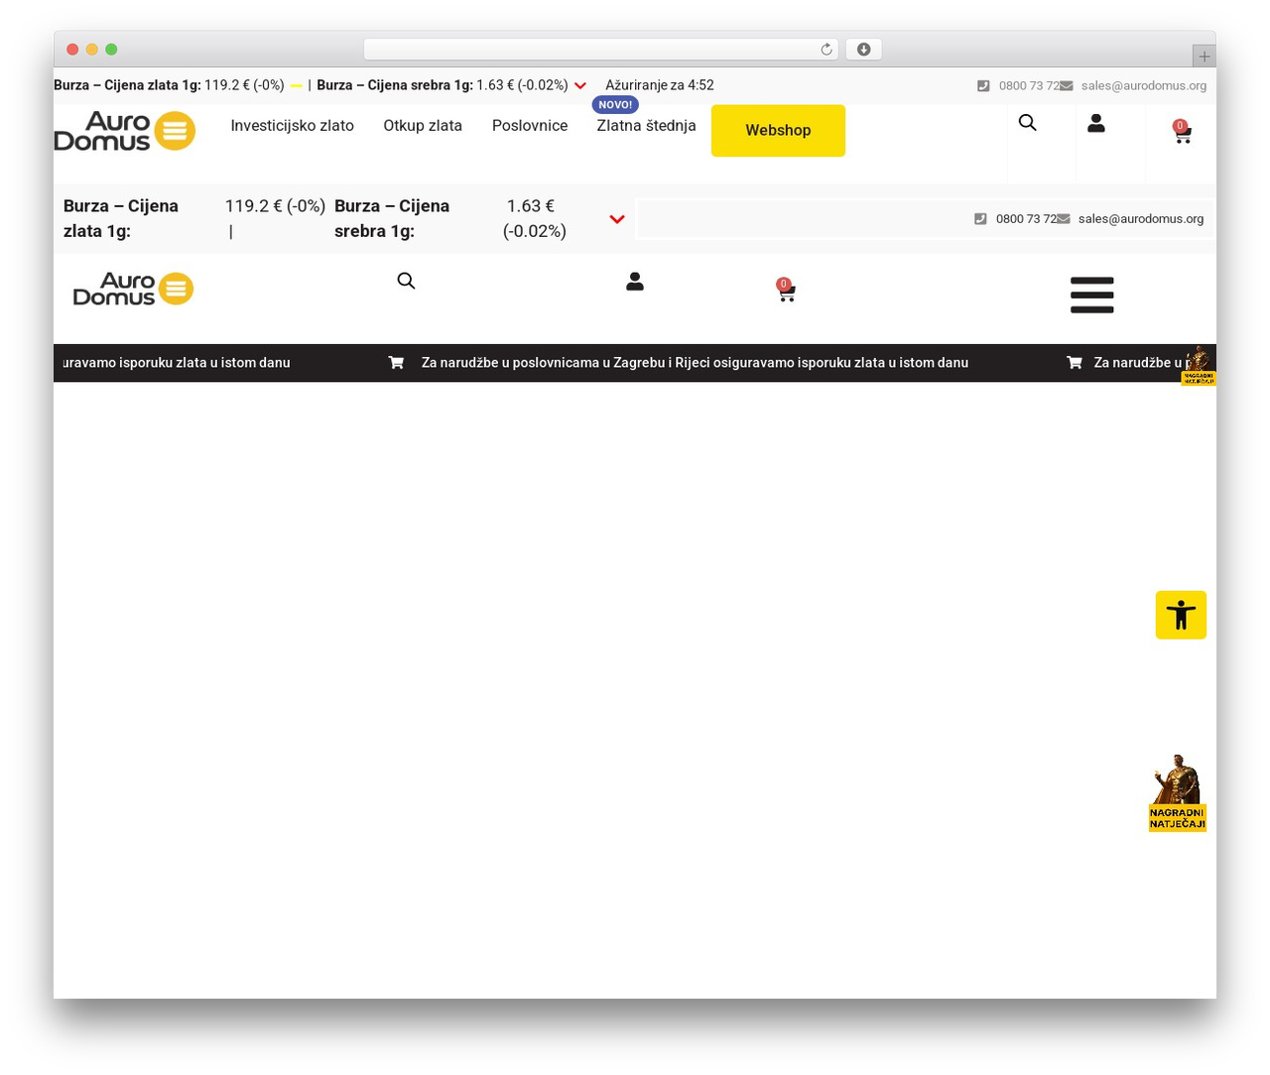Click the phone icon in the lower contact bar
Viewport: 1270px width, 1075px height.
980,219
